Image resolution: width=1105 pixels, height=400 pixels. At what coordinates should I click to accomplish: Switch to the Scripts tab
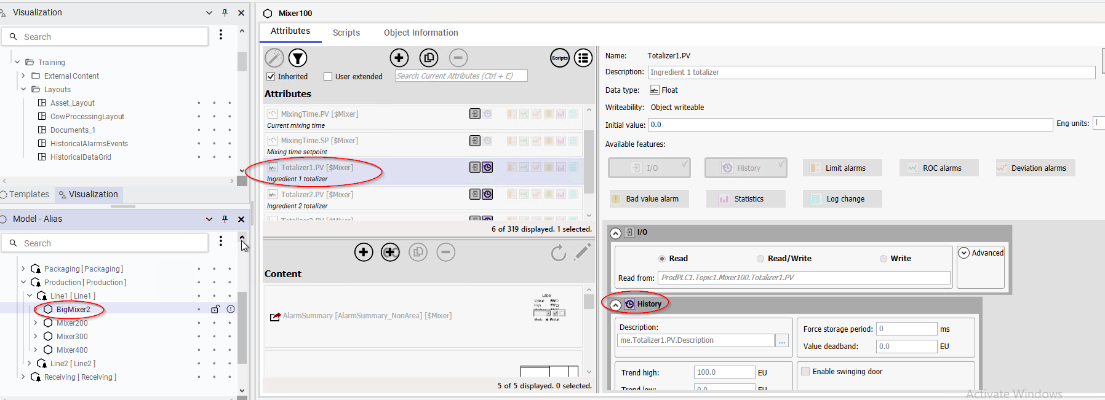click(x=346, y=33)
